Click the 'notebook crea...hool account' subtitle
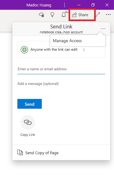The width and height of the screenshot is (114, 182). tap(61, 32)
